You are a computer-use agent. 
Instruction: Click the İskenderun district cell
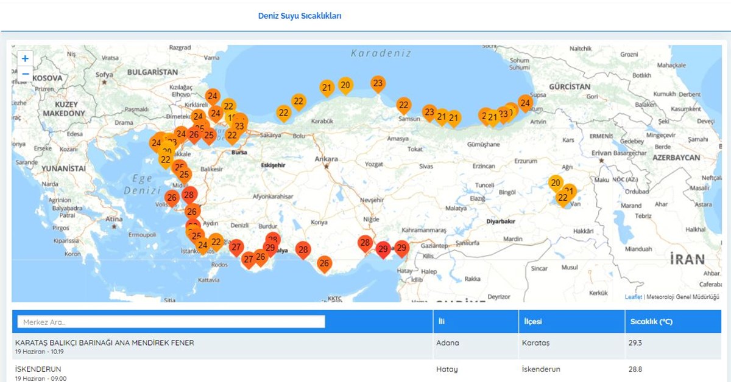(541, 369)
